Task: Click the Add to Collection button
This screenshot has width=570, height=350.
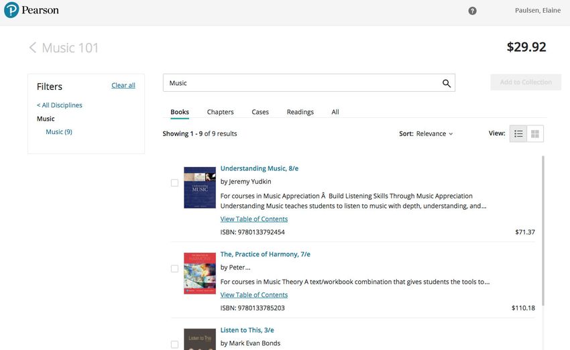Action: coord(526,82)
